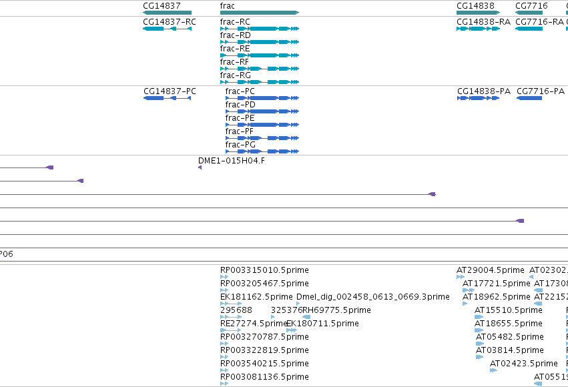Click the RP003322819.5prime EST arrow

click(224, 358)
